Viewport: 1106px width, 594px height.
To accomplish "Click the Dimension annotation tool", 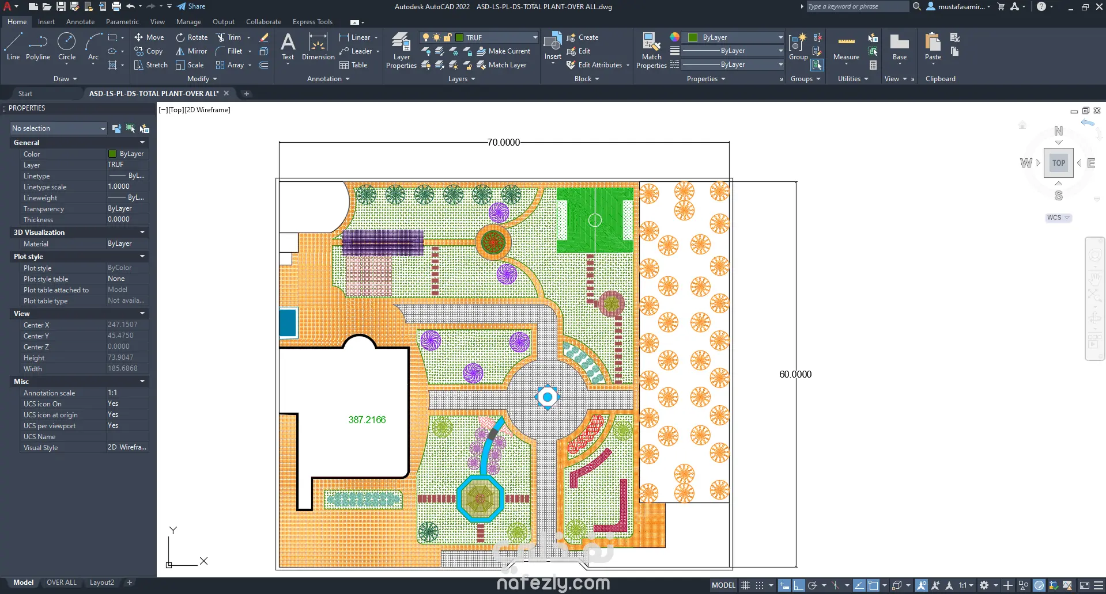I will click(x=318, y=47).
